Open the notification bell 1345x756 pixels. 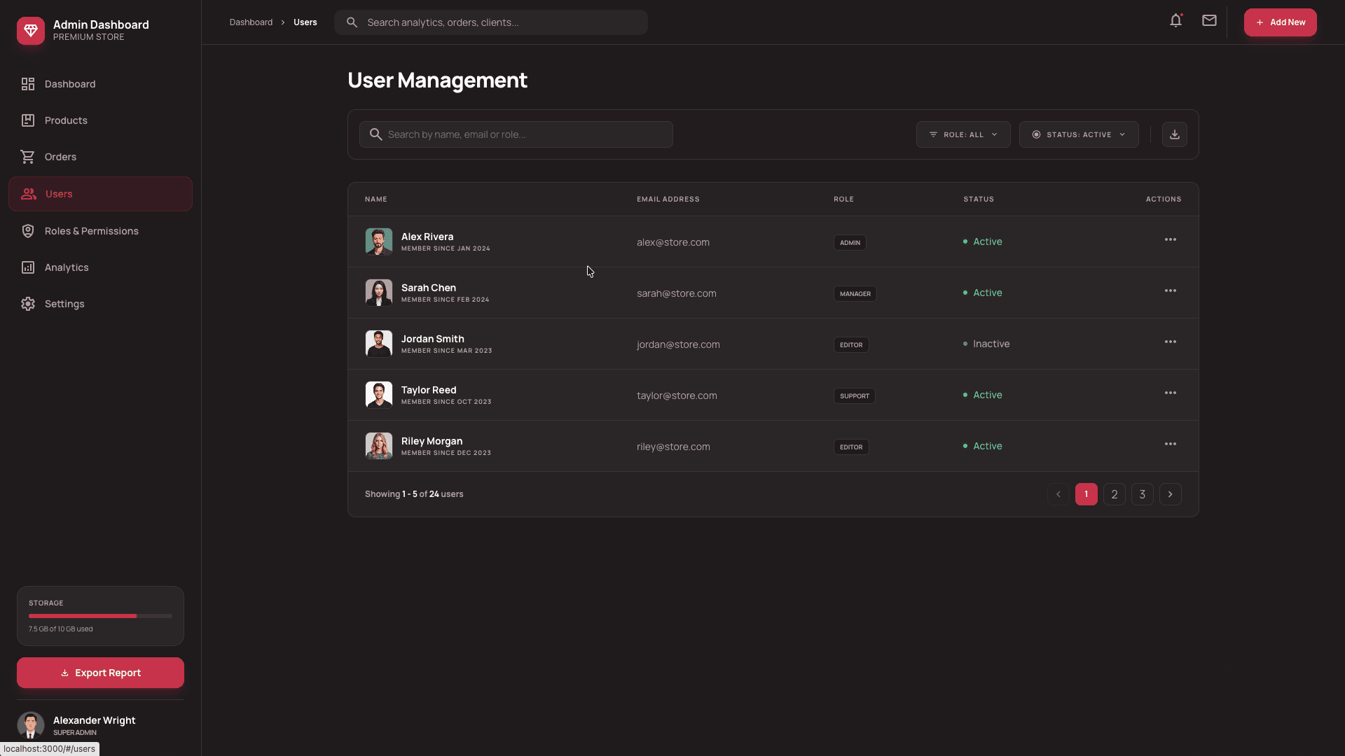(1175, 20)
